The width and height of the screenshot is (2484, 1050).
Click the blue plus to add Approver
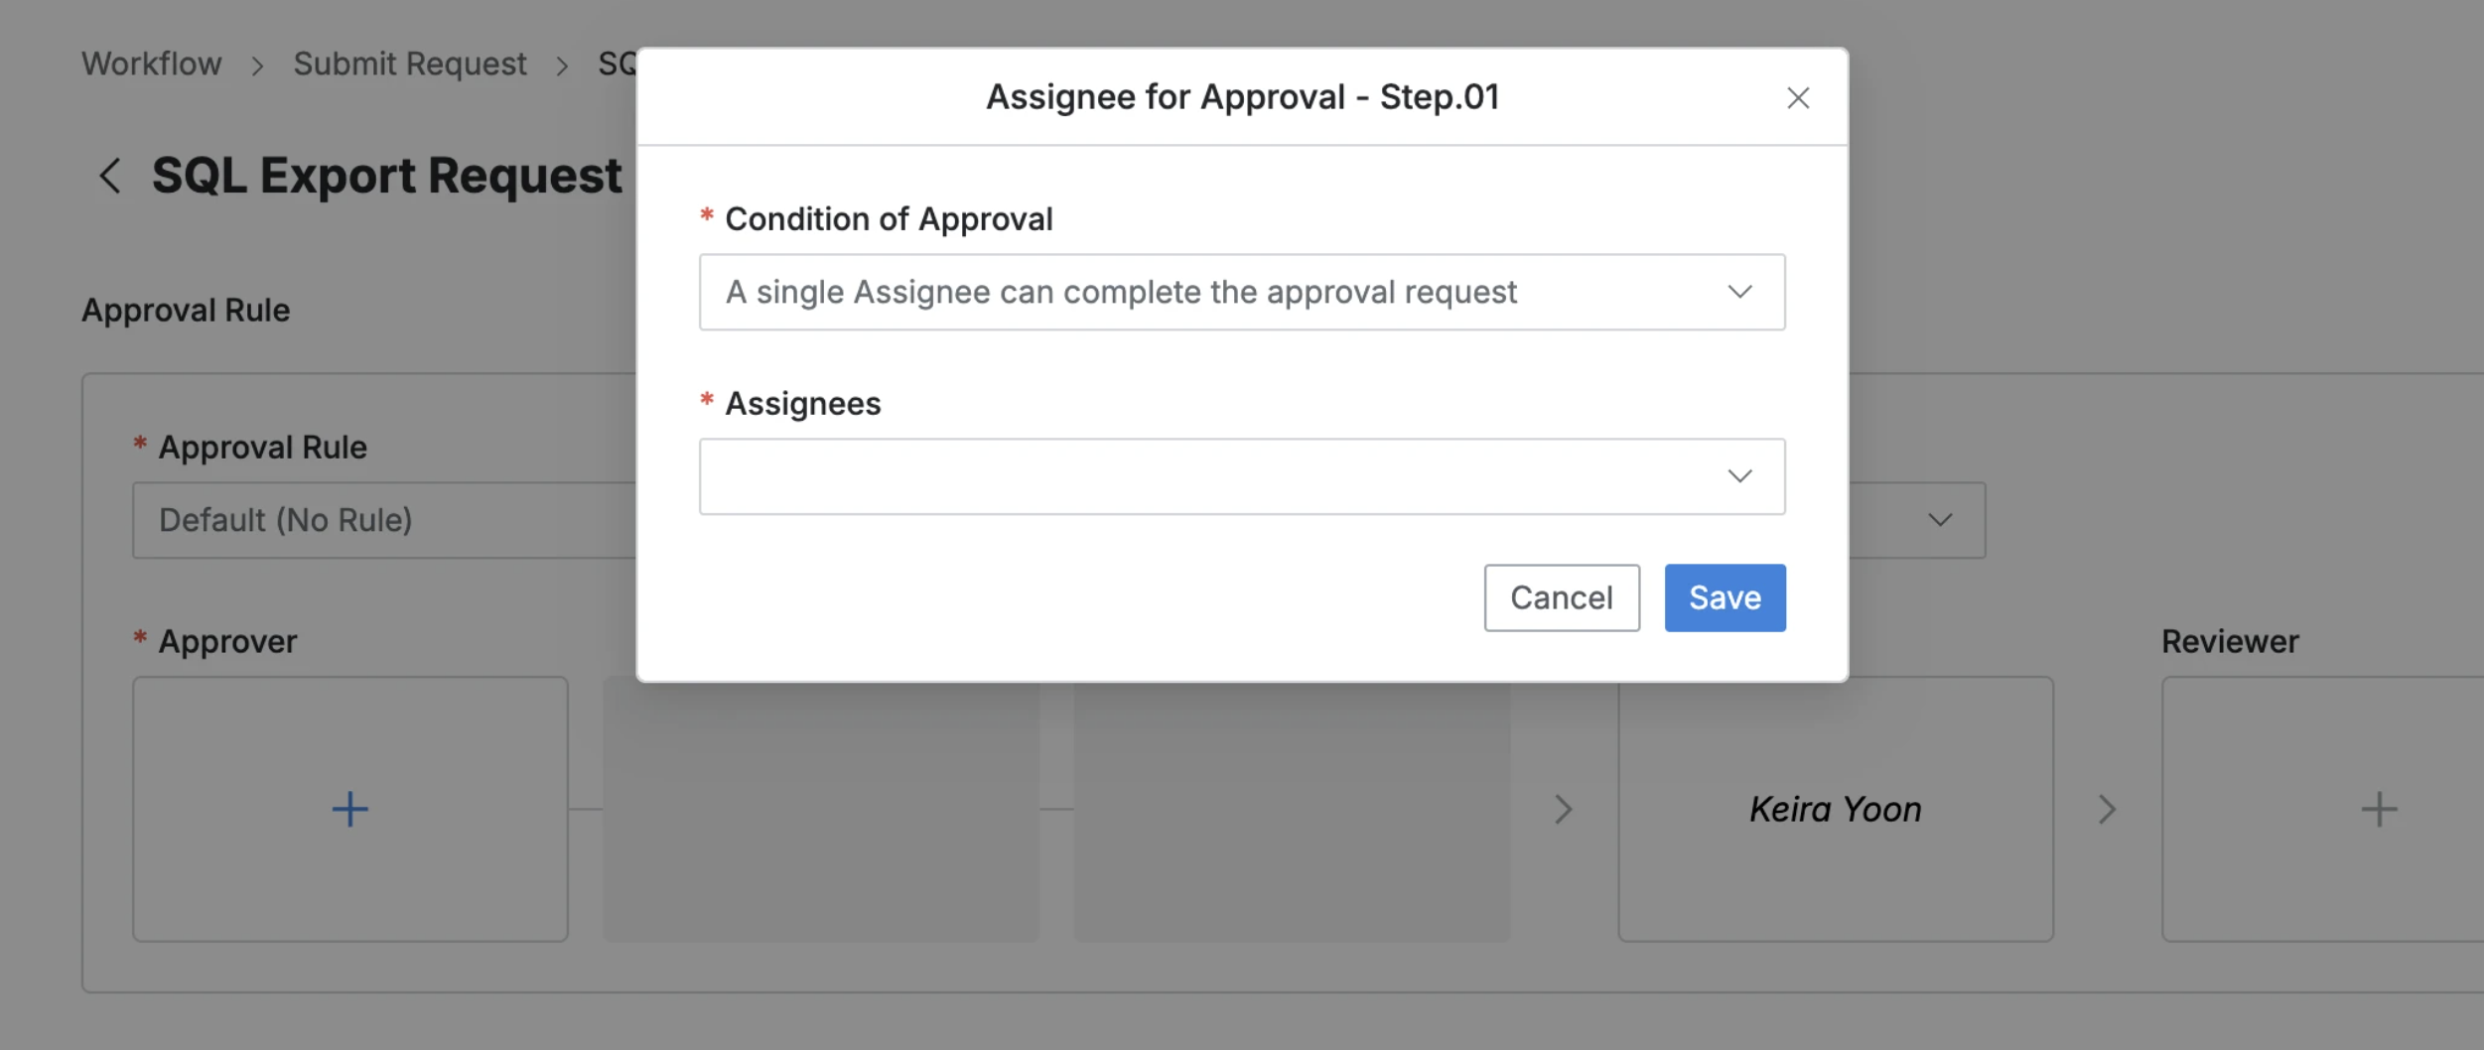point(349,809)
